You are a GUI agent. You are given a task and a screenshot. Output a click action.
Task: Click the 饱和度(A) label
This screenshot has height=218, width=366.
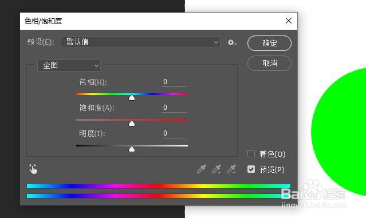tap(97, 108)
